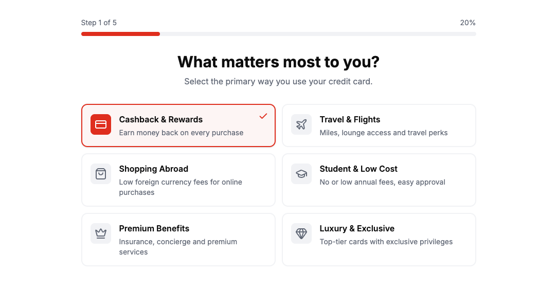Click the heading What matters most to you?

point(278,62)
